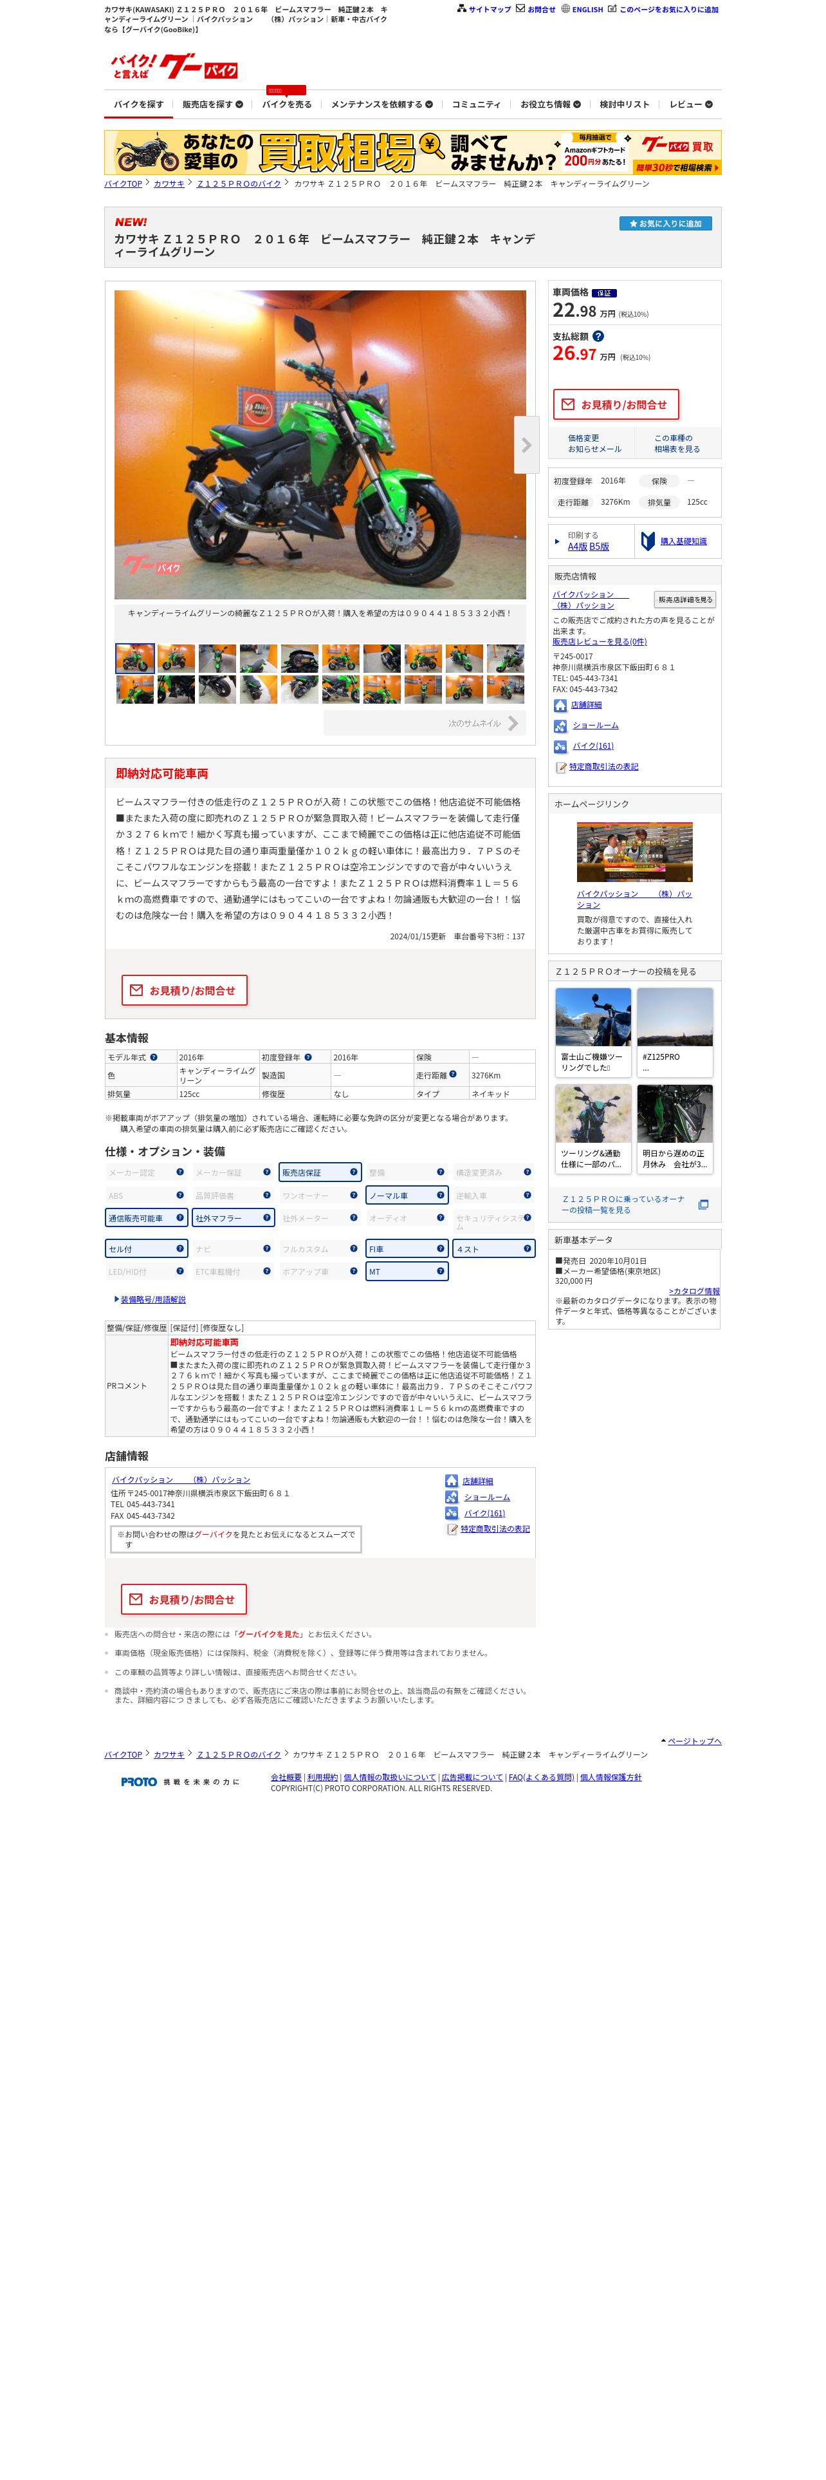
Task: Open the コミュニティ nav item
Action: pyautogui.click(x=476, y=104)
